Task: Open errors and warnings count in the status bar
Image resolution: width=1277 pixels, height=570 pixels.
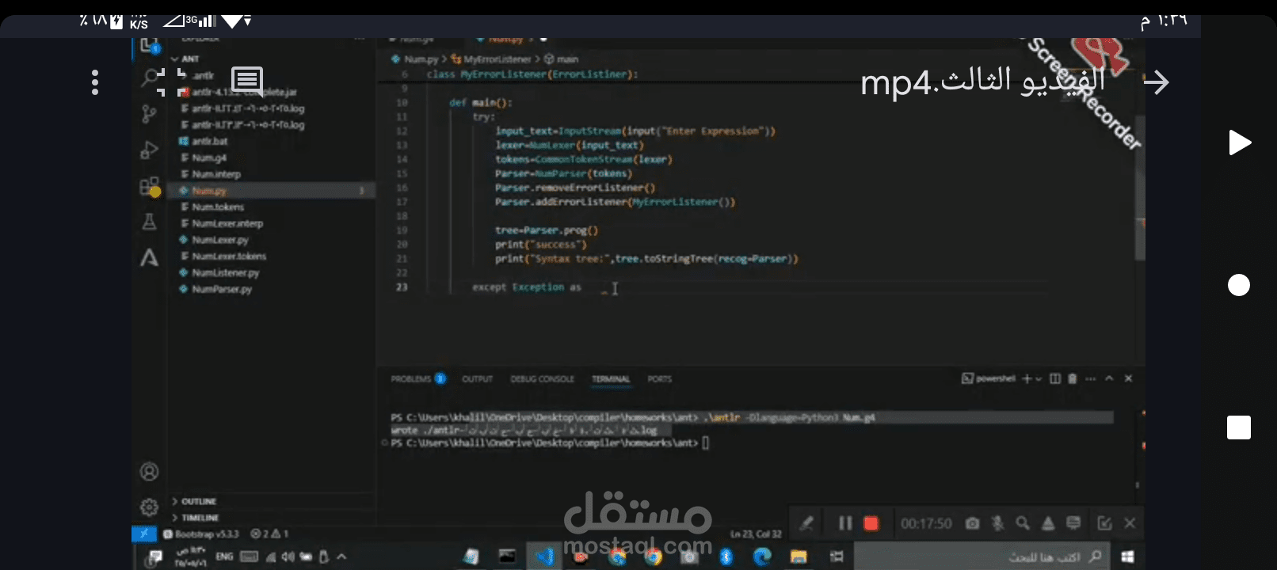Action: click(269, 534)
